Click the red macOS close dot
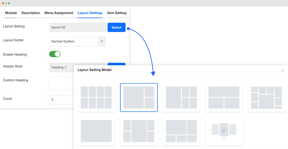 click(x=3, y=3)
